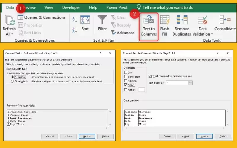Check the Tab delimiter box
The image size is (237, 148).
[x=126, y=72]
